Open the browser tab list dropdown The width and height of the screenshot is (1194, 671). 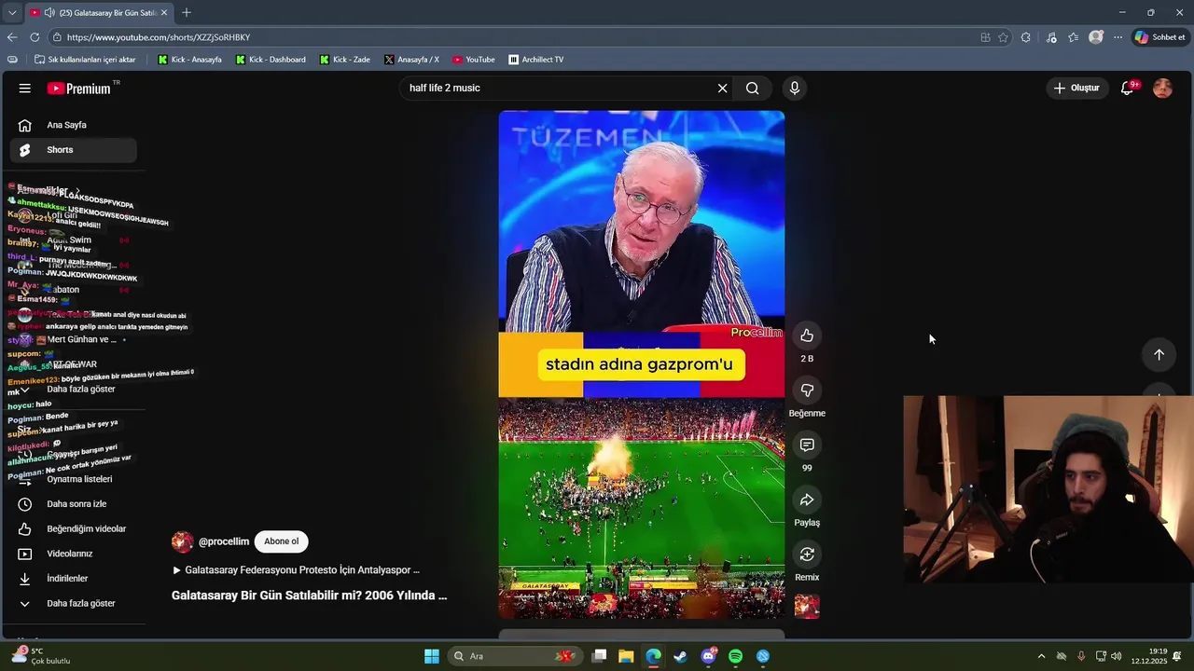12,12
